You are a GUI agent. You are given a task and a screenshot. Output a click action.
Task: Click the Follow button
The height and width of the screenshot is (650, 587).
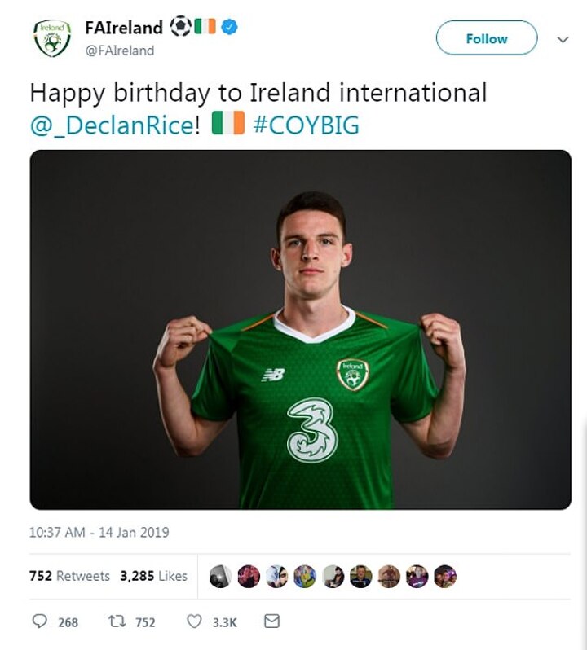point(487,38)
